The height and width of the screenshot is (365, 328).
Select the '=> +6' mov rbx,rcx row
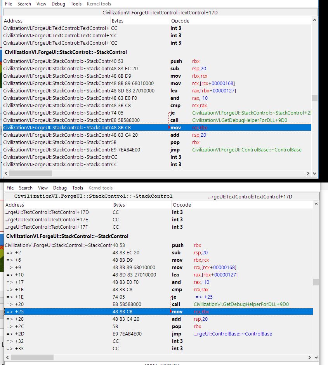tap(159, 260)
